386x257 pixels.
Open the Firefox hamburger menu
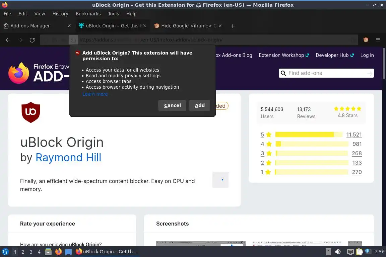pyautogui.click(x=378, y=40)
